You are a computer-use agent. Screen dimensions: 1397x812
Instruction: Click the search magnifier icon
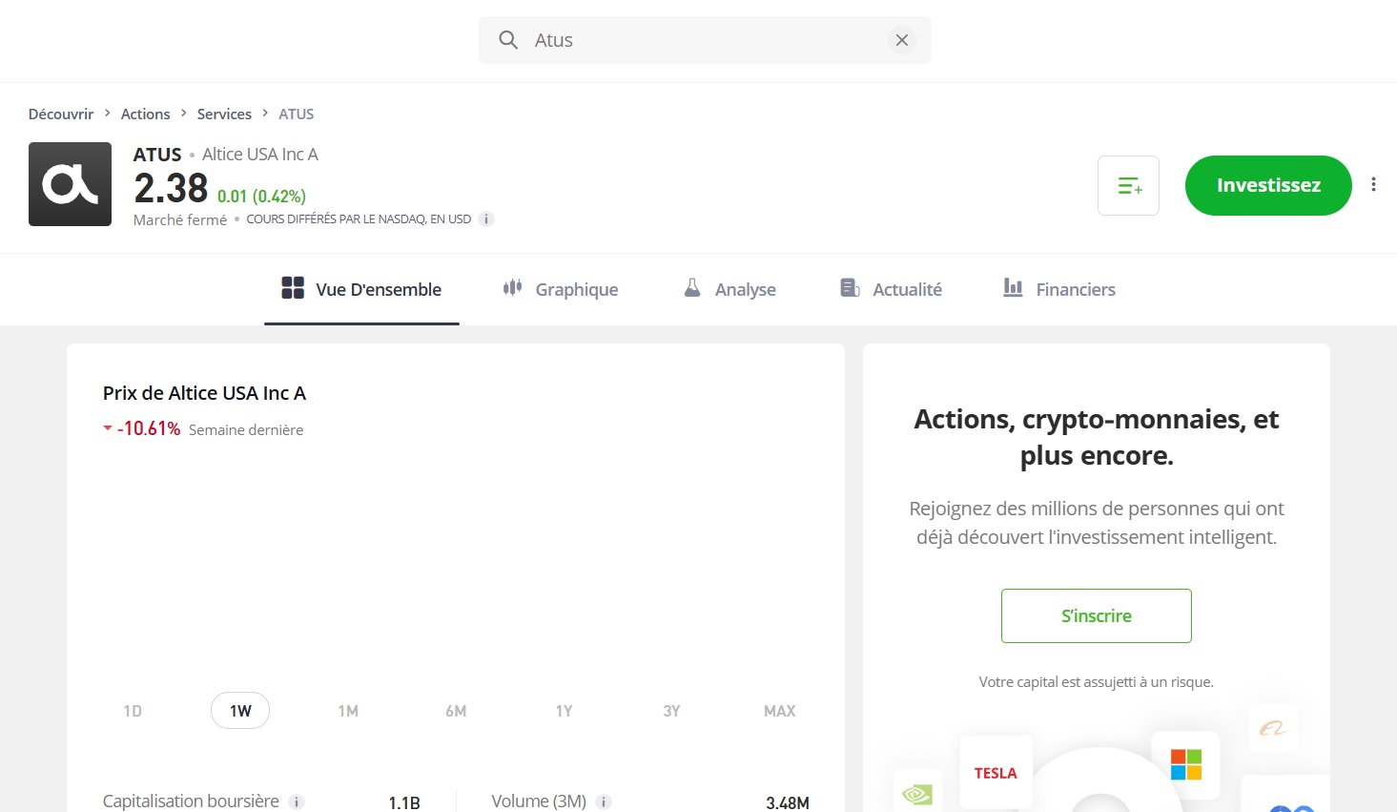click(508, 40)
